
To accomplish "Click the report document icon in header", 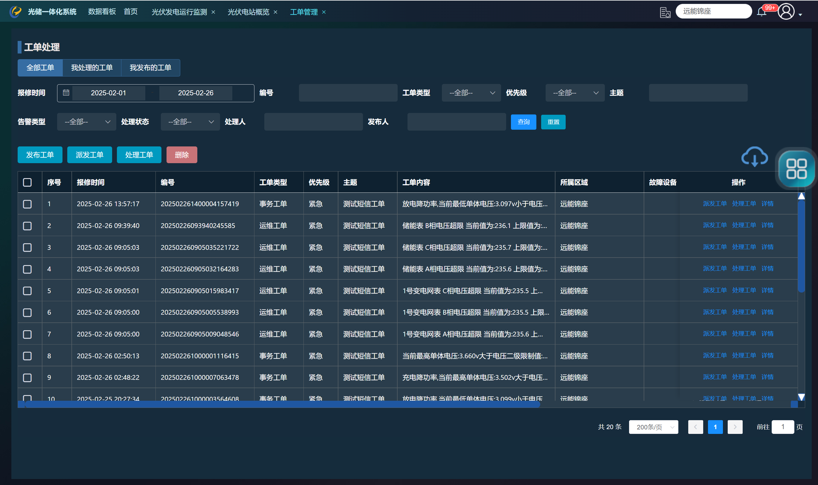I will pos(665,13).
